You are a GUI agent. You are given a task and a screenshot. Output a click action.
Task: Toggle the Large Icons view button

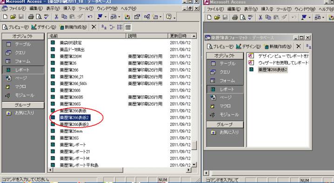(104, 27)
